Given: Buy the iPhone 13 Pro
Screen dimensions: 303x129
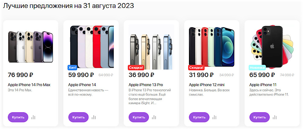Looking at the screenshot, I should pyautogui.click(x=139, y=117).
